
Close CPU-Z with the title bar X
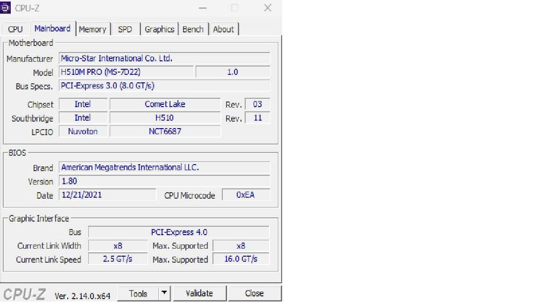point(267,8)
